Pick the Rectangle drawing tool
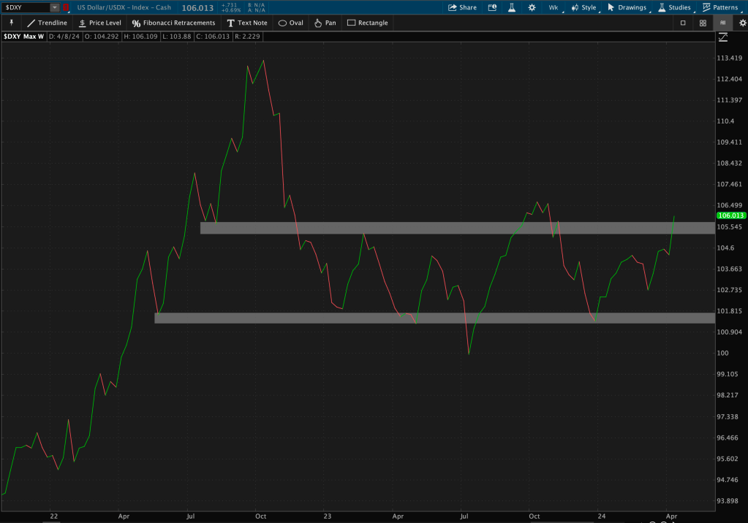The width and height of the screenshot is (748, 523). tap(367, 23)
